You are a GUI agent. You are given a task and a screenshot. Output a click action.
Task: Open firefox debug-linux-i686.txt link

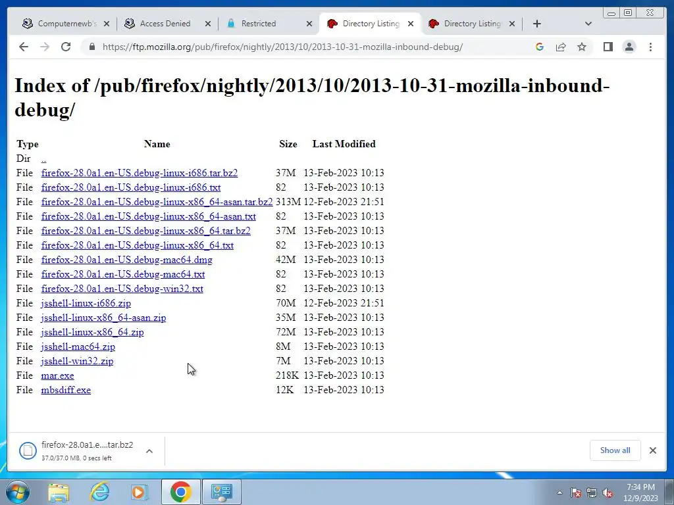[x=131, y=187]
